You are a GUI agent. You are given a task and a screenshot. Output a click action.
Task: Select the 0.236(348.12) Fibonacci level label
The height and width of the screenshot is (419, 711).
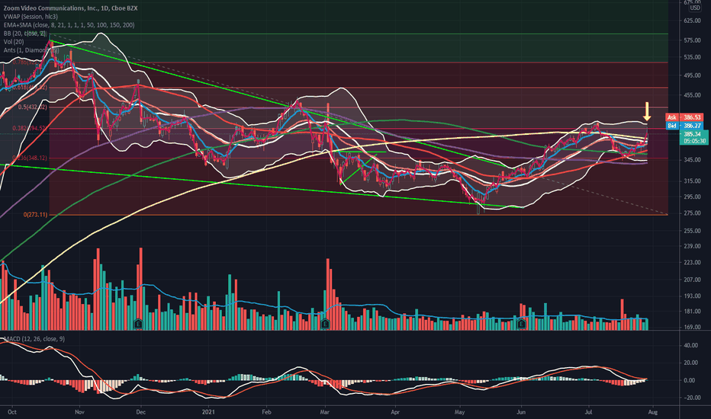pos(30,158)
